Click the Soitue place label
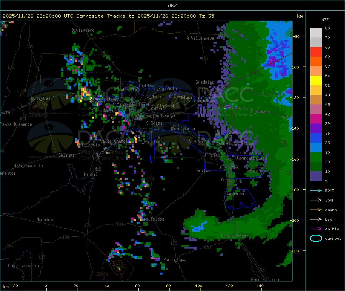The height and width of the screenshot is (291, 345). coord(204,171)
